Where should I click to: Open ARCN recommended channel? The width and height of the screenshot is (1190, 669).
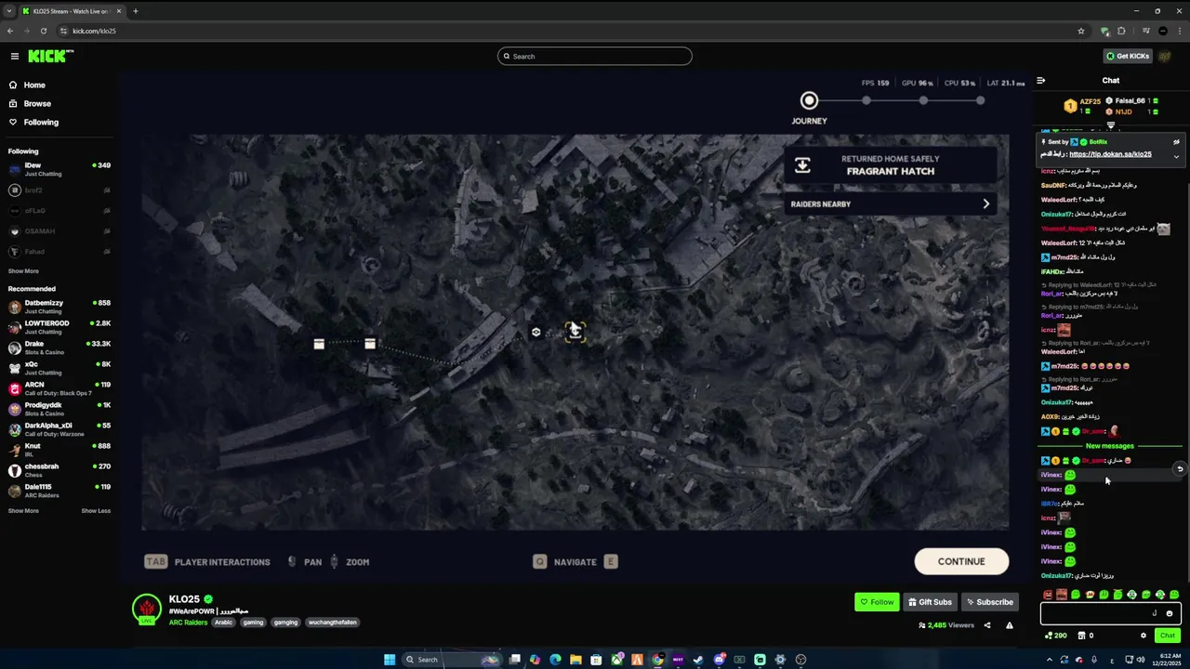point(59,388)
